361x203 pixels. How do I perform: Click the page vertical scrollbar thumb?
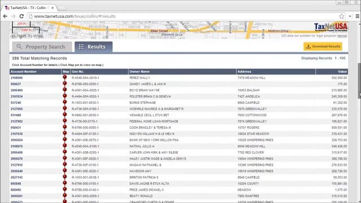(359, 81)
